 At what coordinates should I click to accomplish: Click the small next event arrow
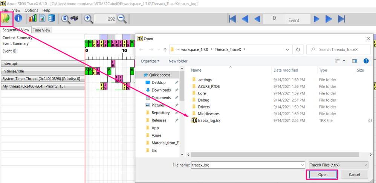316,19
